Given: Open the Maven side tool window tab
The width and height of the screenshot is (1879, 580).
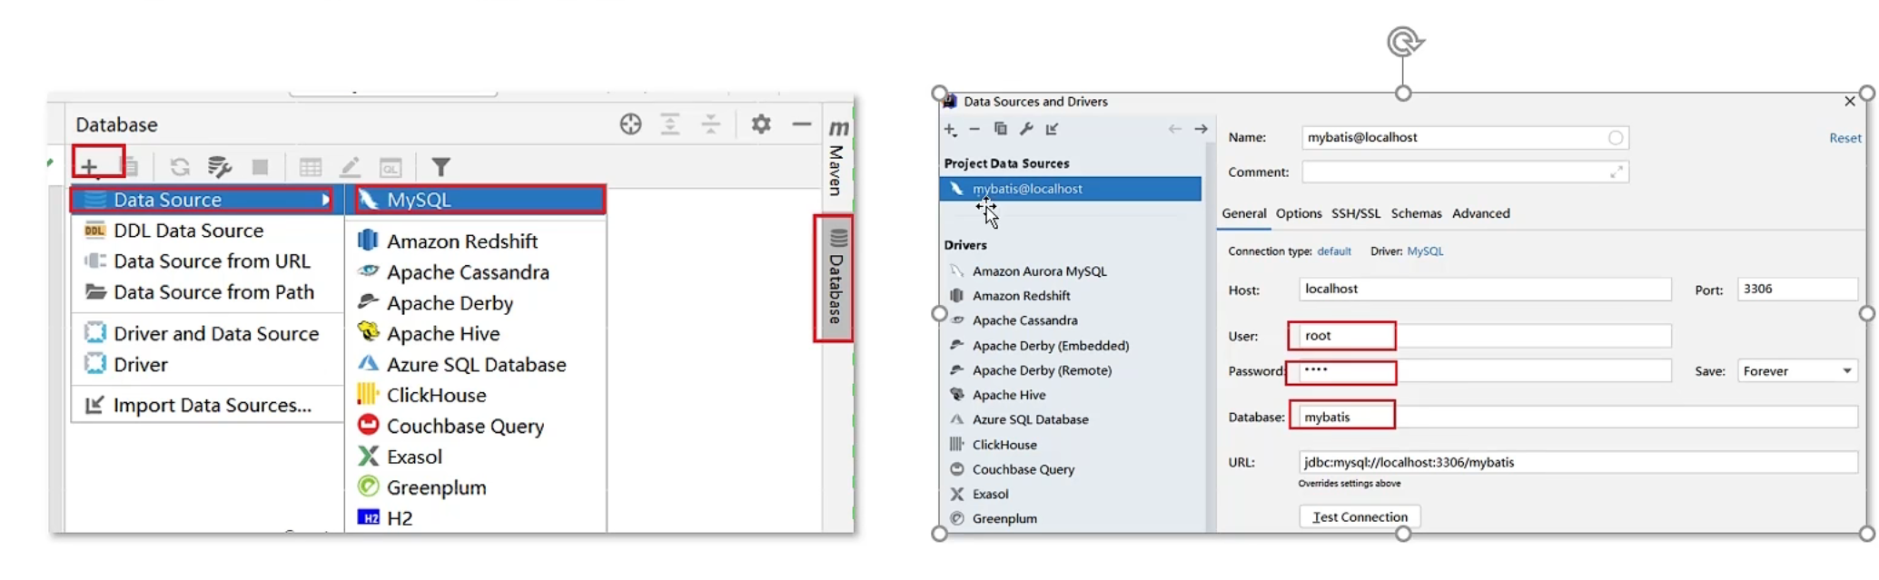Looking at the screenshot, I should pos(837,157).
